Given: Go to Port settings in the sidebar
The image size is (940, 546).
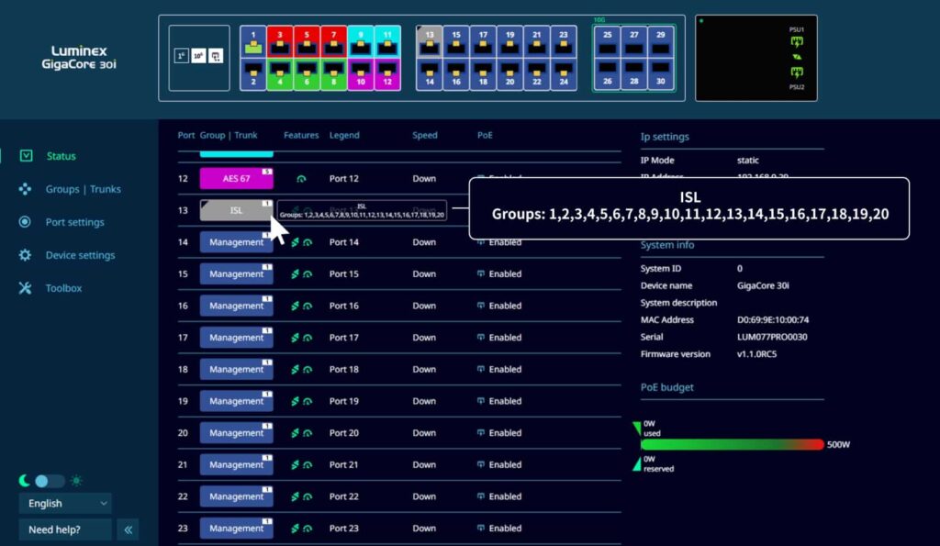Looking at the screenshot, I should point(74,222).
